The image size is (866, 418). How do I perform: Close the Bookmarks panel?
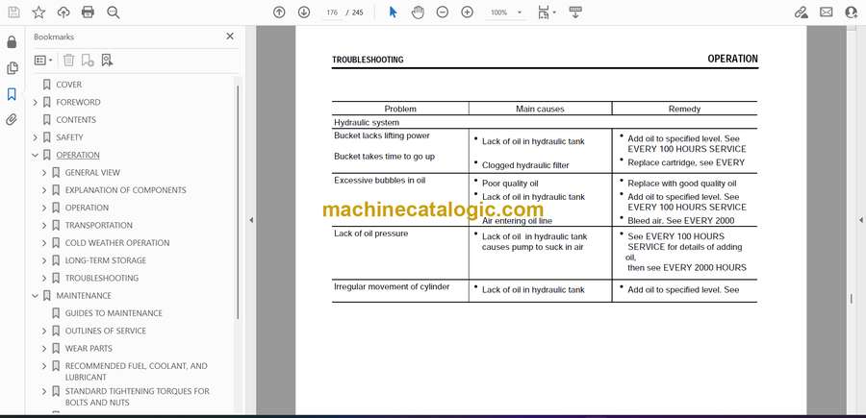point(230,37)
